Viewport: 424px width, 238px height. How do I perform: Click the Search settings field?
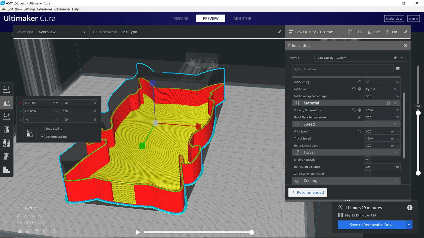click(343, 69)
